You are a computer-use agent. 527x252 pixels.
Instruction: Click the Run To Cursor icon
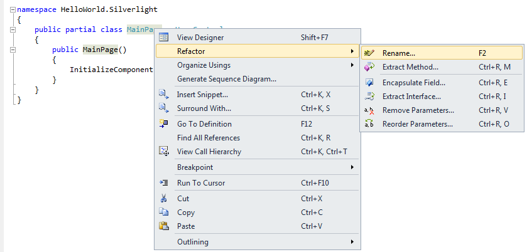click(x=164, y=183)
